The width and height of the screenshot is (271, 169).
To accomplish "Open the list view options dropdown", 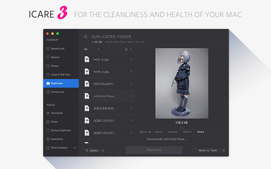I will 128,50.
